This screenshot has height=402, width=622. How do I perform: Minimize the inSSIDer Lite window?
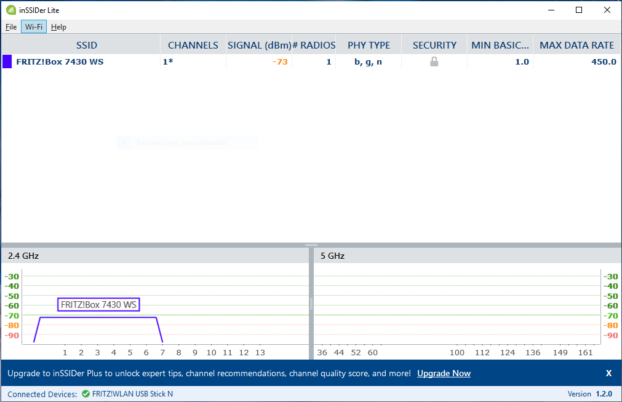551,10
